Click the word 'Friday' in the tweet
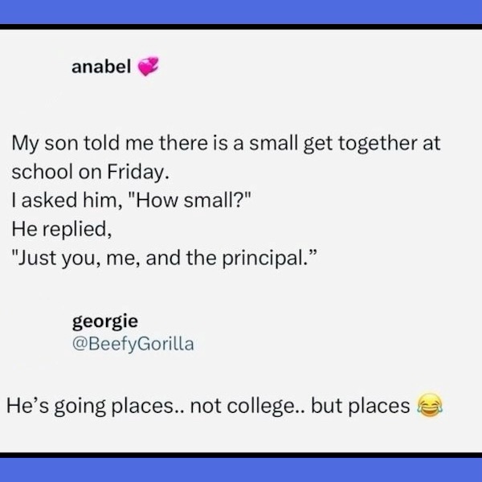Viewport: 482px width, 482px height. click(136, 172)
